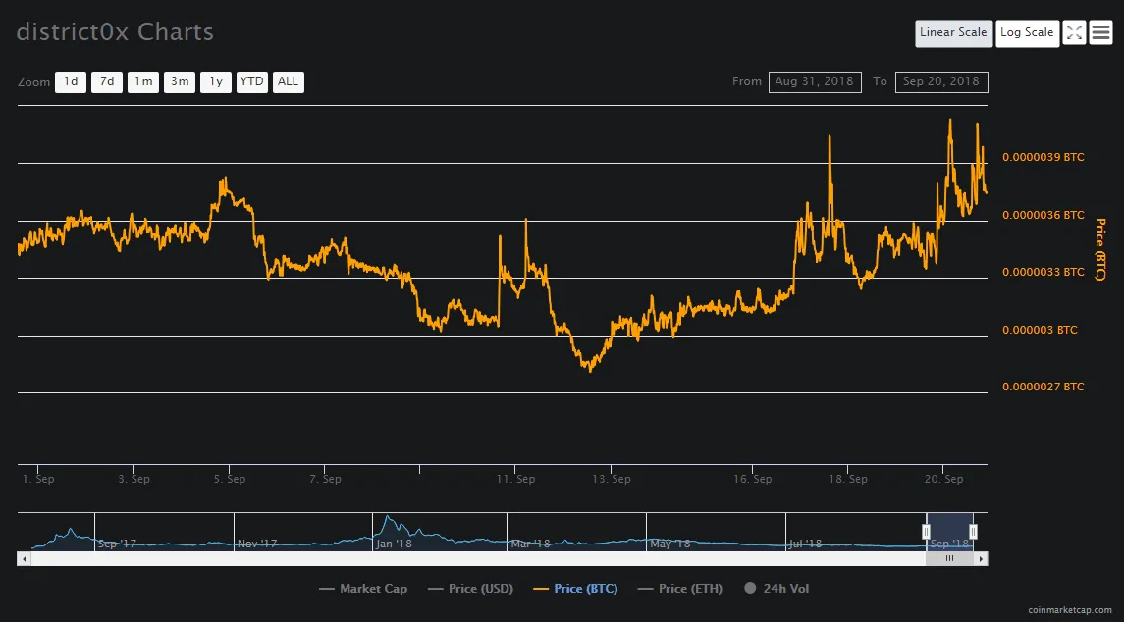
Task: Click the navigator scrollbar thumb
Action: (x=949, y=558)
